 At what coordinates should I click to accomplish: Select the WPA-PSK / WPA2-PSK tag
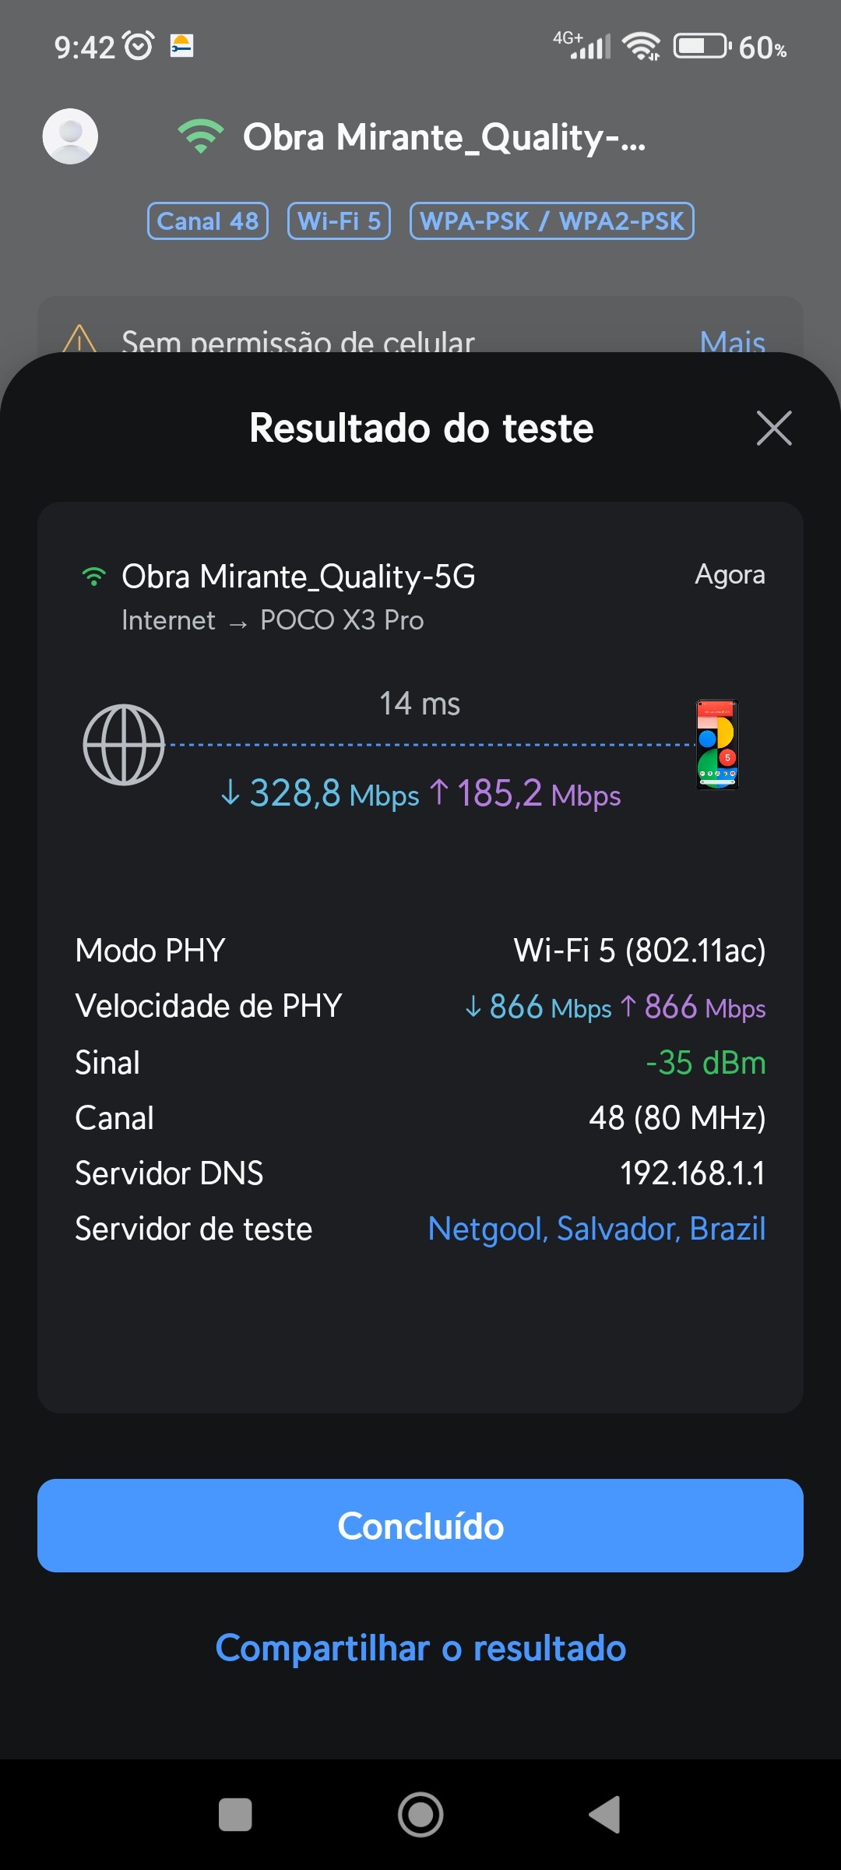pyautogui.click(x=551, y=221)
